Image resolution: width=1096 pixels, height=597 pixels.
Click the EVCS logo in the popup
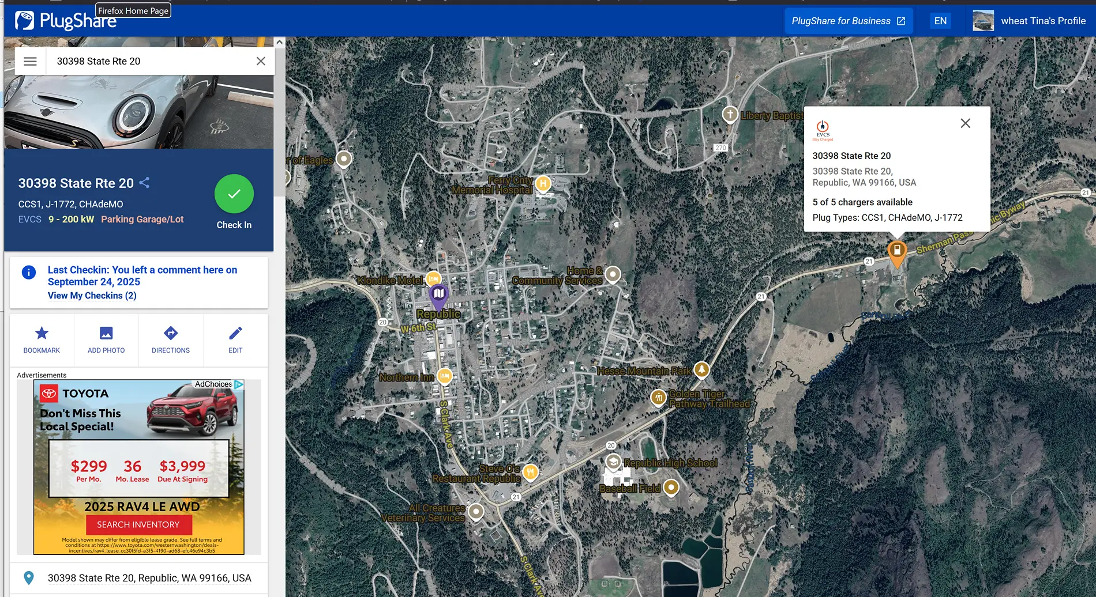pyautogui.click(x=823, y=130)
